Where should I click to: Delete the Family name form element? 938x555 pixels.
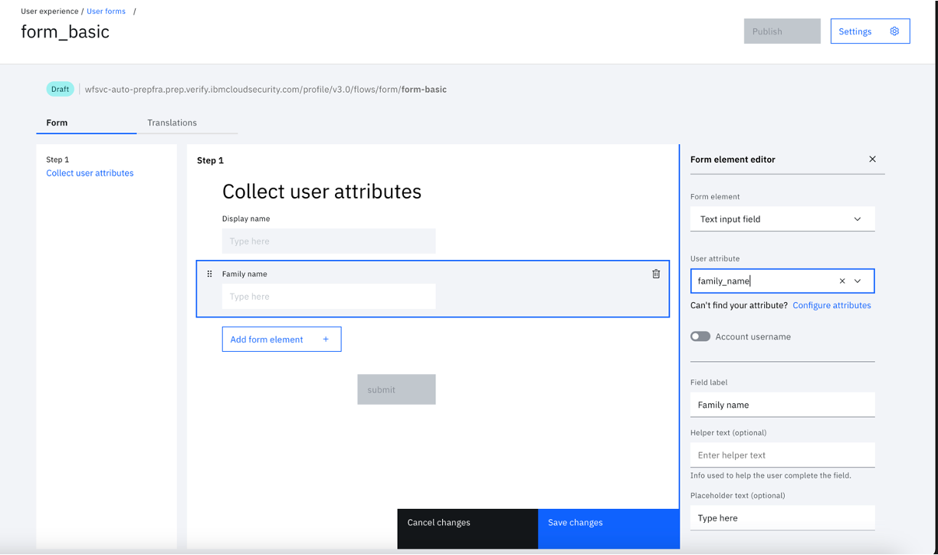pyautogui.click(x=656, y=274)
